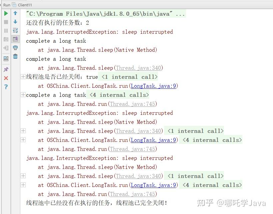Pin the Run tool window tab

[x=5, y=69]
